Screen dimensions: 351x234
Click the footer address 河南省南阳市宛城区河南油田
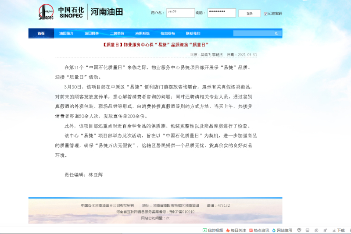pyautogui.click(x=176, y=206)
